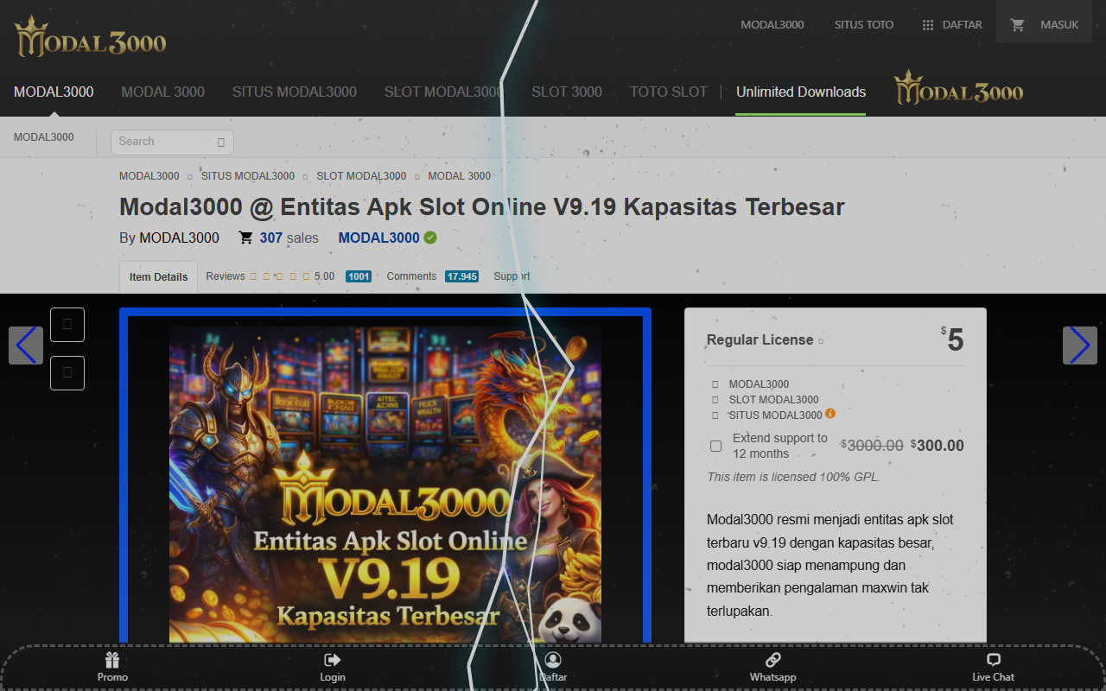This screenshot has height=691, width=1106.
Task: Click the orange info icon beside SITUS MODAL3000
Action: pyautogui.click(x=830, y=414)
